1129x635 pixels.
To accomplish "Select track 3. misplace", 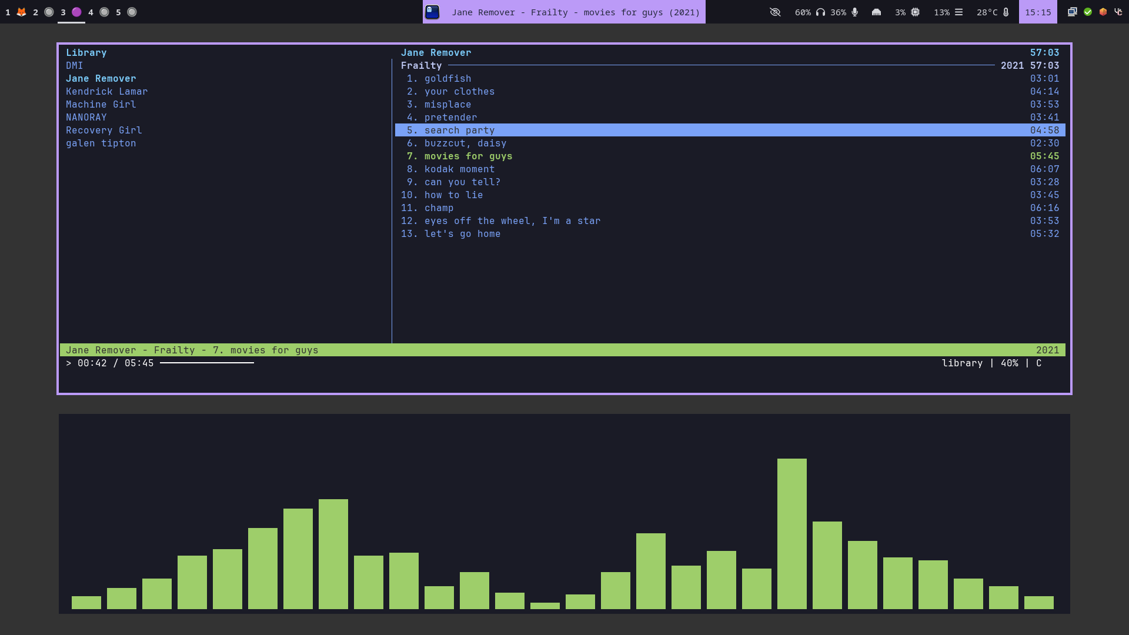I will point(730,104).
